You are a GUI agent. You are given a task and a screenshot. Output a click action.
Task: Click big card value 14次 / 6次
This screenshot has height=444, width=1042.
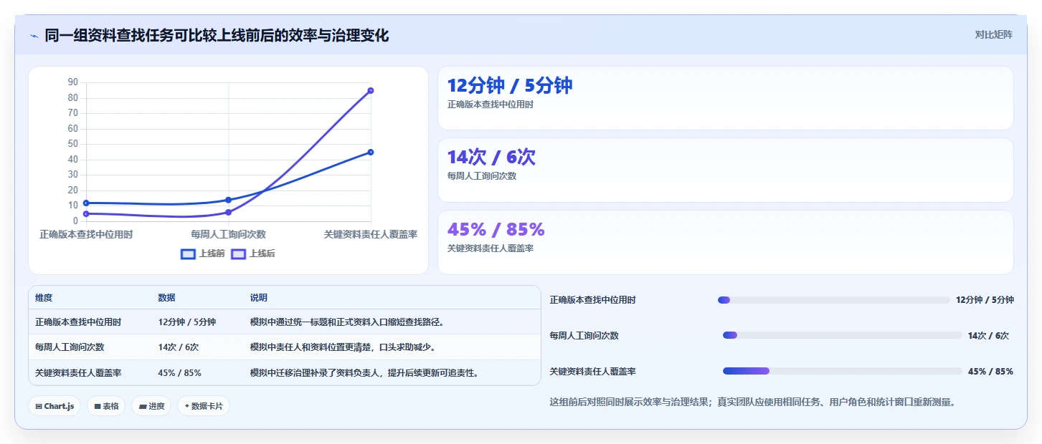(x=491, y=157)
